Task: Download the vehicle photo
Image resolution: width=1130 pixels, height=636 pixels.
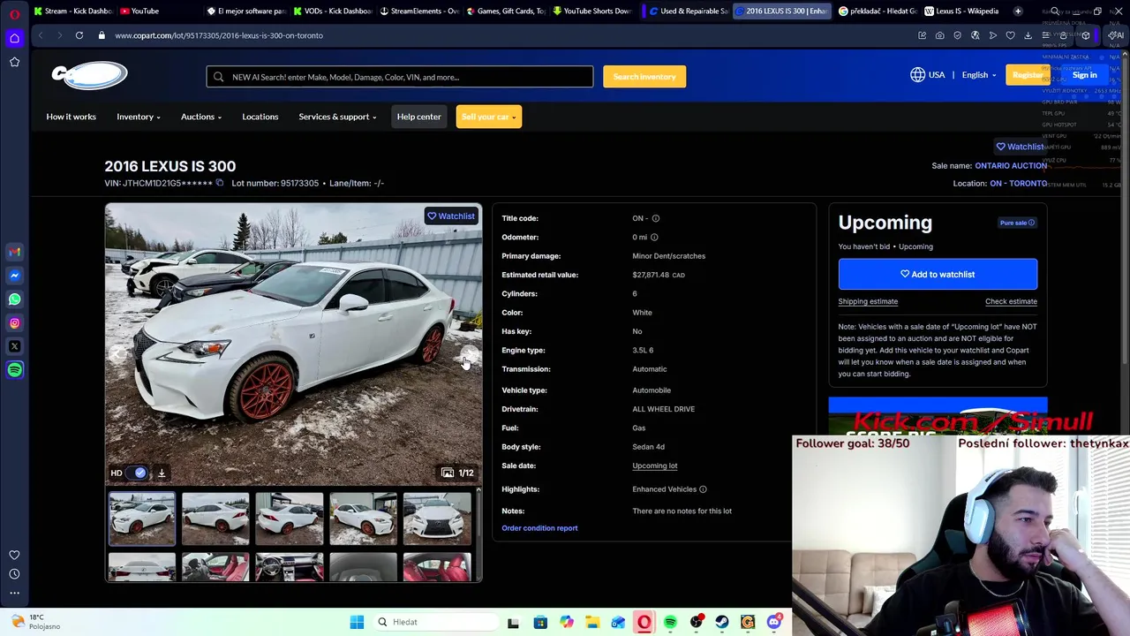Action: 162,473
